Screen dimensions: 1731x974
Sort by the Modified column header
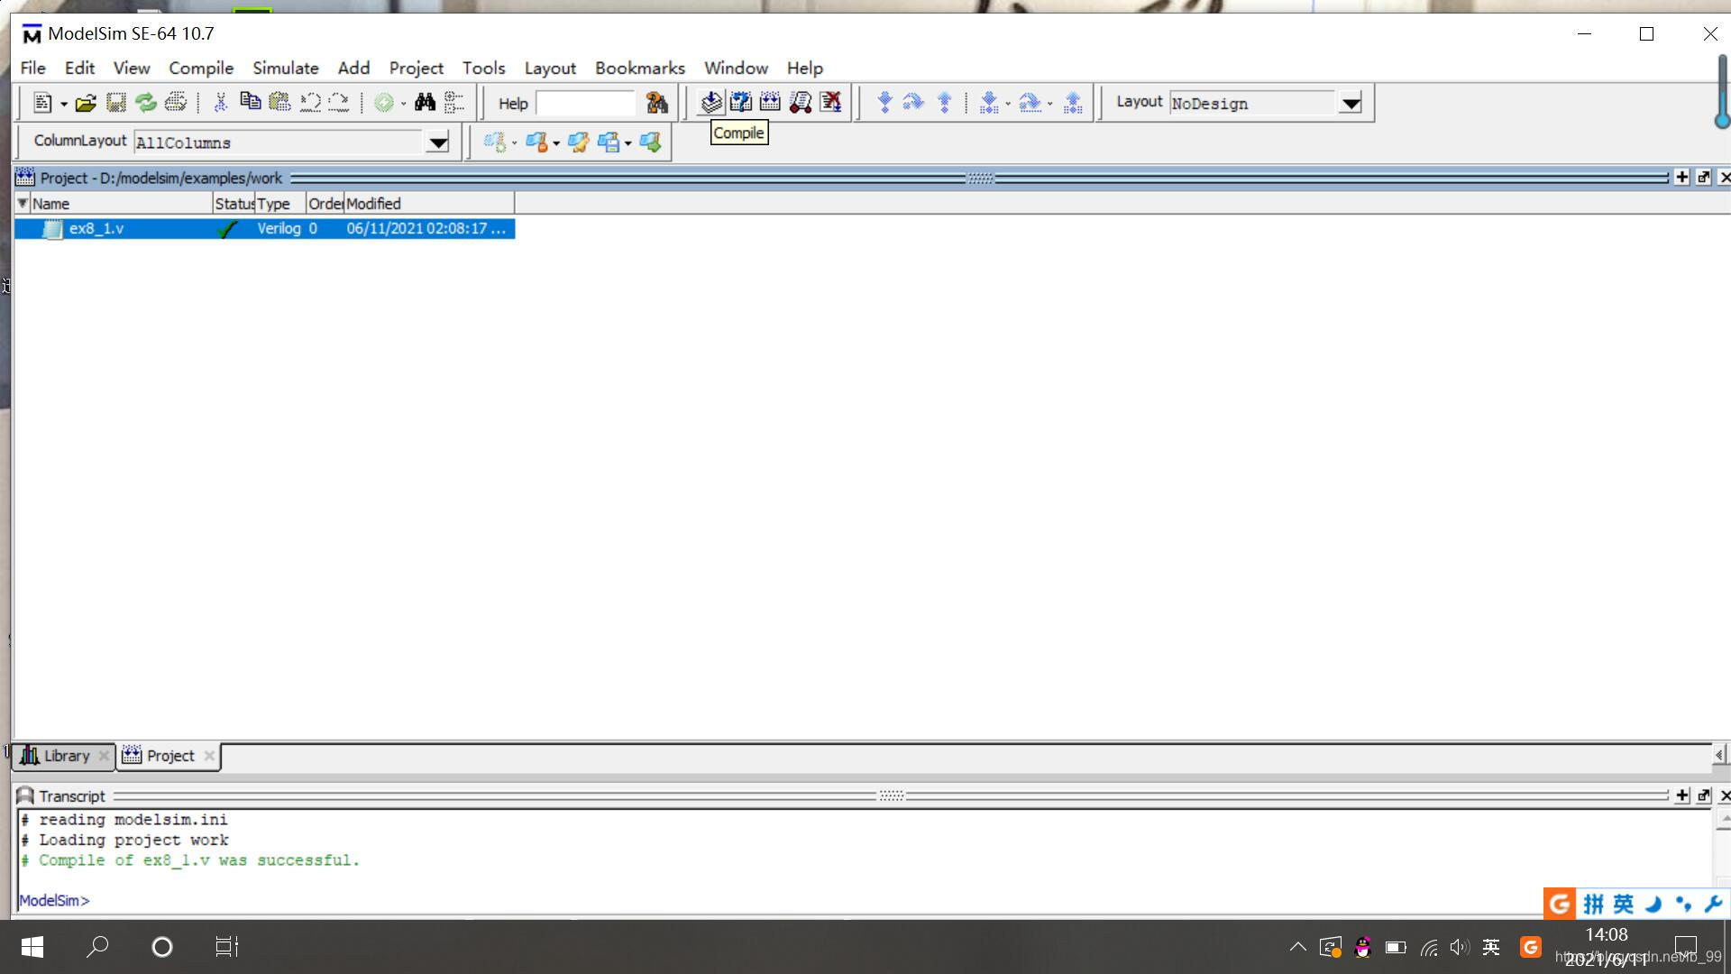click(x=426, y=204)
